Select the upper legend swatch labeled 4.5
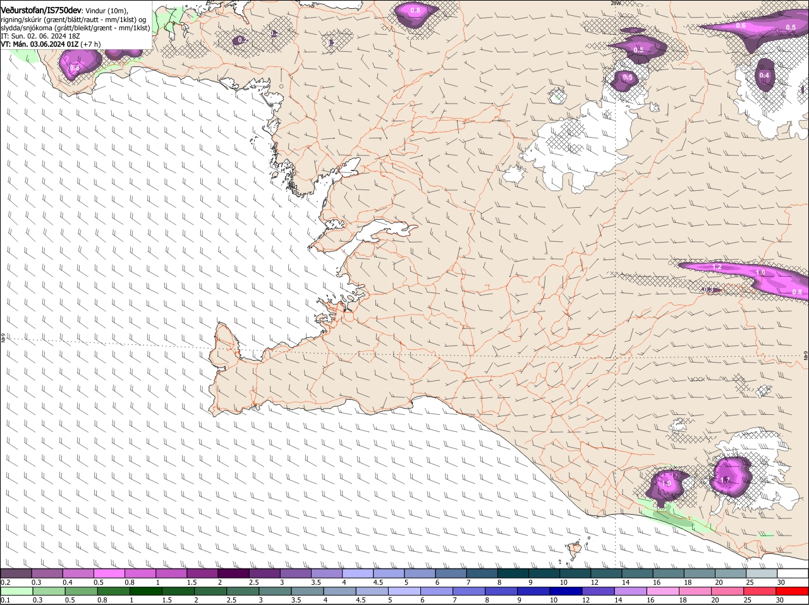Screen dimensions: 809x605 coord(389,573)
